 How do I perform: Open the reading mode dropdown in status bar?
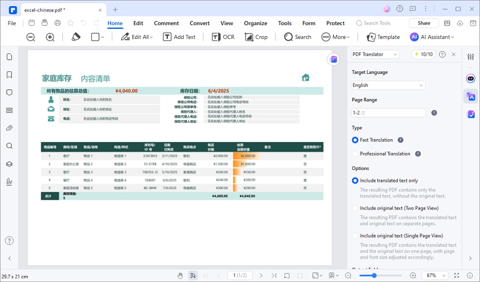(x=334, y=275)
